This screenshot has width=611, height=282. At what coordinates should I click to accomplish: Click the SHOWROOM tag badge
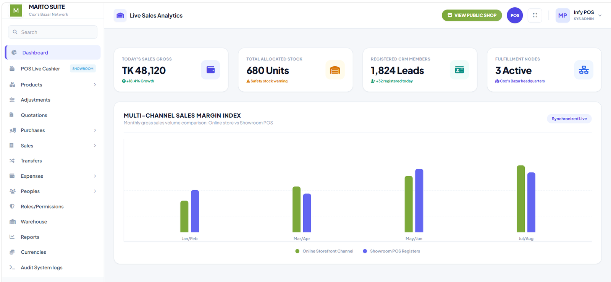83,69
